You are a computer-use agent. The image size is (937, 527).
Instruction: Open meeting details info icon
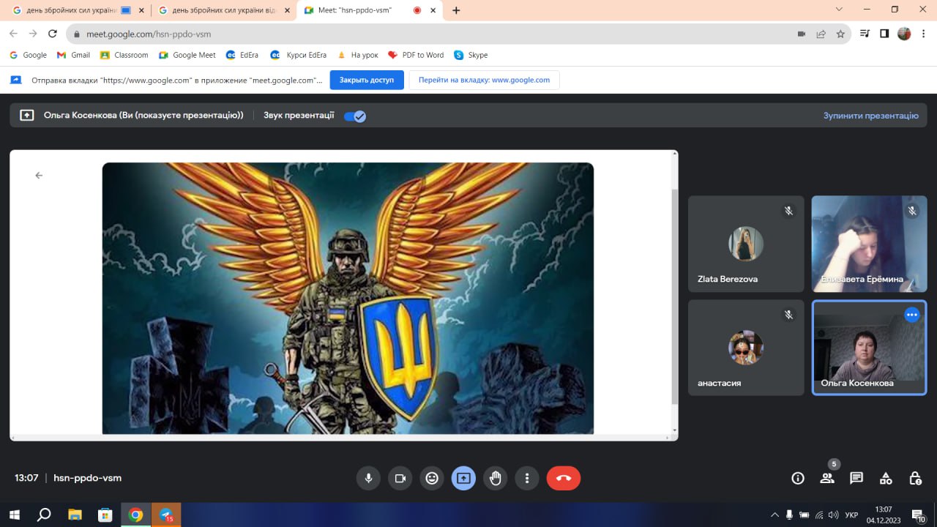[798, 478]
